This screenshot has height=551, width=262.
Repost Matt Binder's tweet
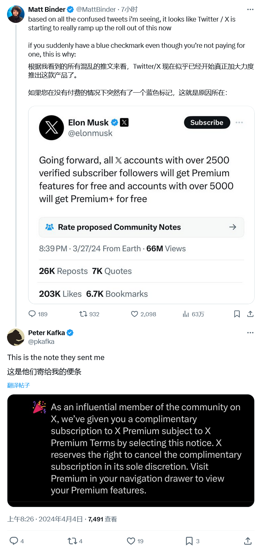pos(83,314)
